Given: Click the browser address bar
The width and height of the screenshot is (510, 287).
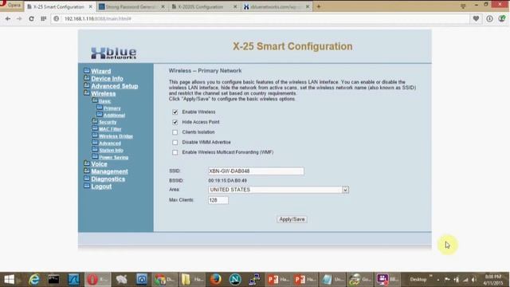Looking at the screenshot, I should click(261, 19).
